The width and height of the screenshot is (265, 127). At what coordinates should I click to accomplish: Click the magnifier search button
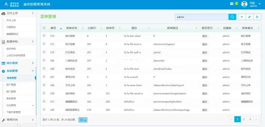click(x=232, y=17)
